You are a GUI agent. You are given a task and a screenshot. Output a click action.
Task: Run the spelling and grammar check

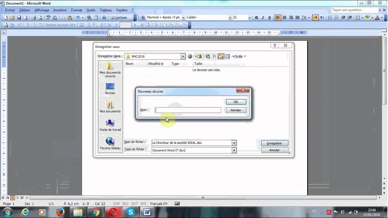[x=48, y=18]
